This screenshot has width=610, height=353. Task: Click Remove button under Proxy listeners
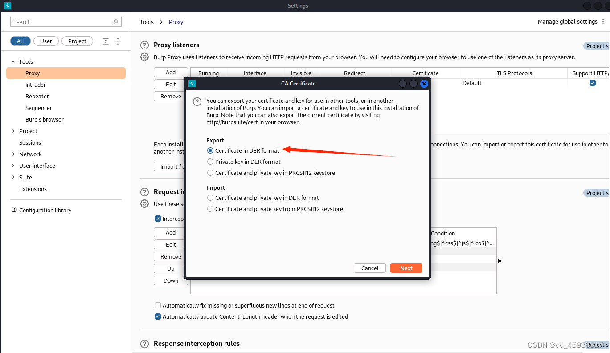point(171,96)
